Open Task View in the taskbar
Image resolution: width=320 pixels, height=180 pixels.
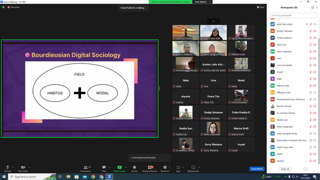(x=60, y=176)
